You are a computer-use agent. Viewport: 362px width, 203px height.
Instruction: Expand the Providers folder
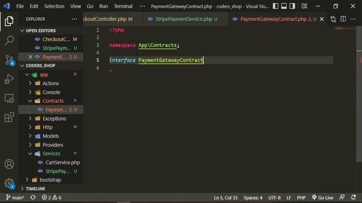click(30, 145)
